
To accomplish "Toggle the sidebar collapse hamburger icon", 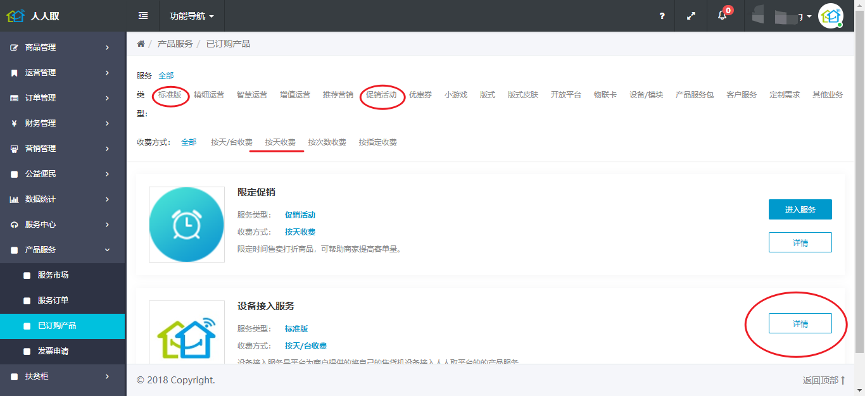I will click(143, 16).
